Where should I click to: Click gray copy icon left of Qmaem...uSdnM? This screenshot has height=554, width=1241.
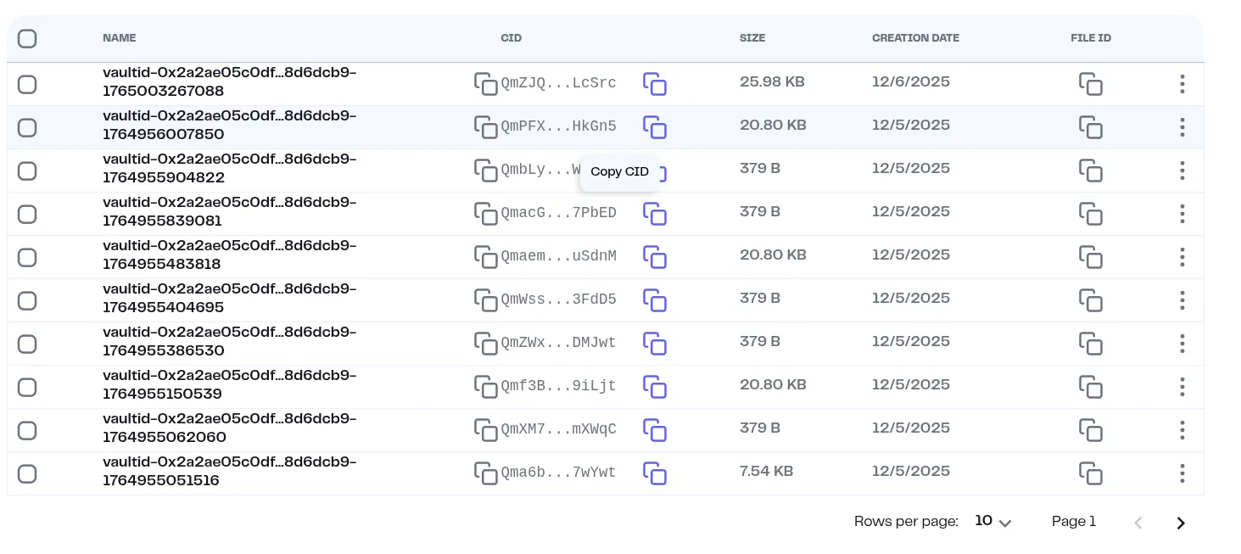click(485, 256)
